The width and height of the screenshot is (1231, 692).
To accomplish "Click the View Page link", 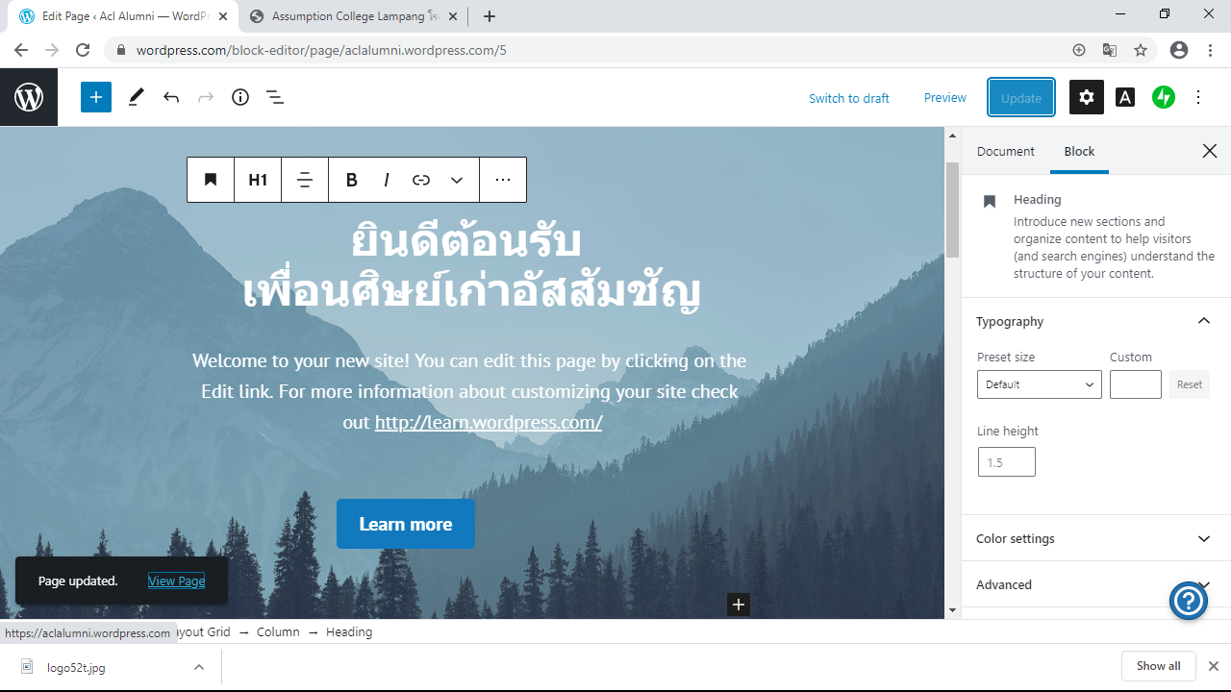I will (x=176, y=581).
